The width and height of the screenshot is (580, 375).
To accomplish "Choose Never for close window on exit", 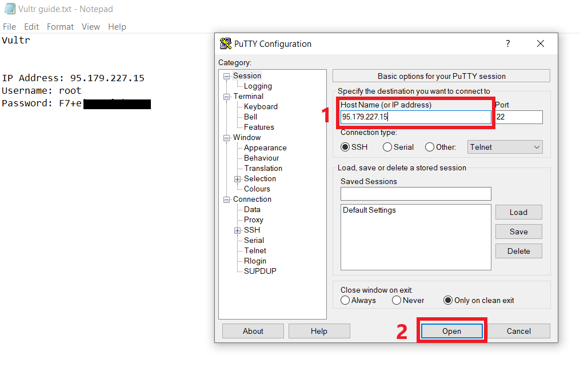I will click(x=397, y=300).
